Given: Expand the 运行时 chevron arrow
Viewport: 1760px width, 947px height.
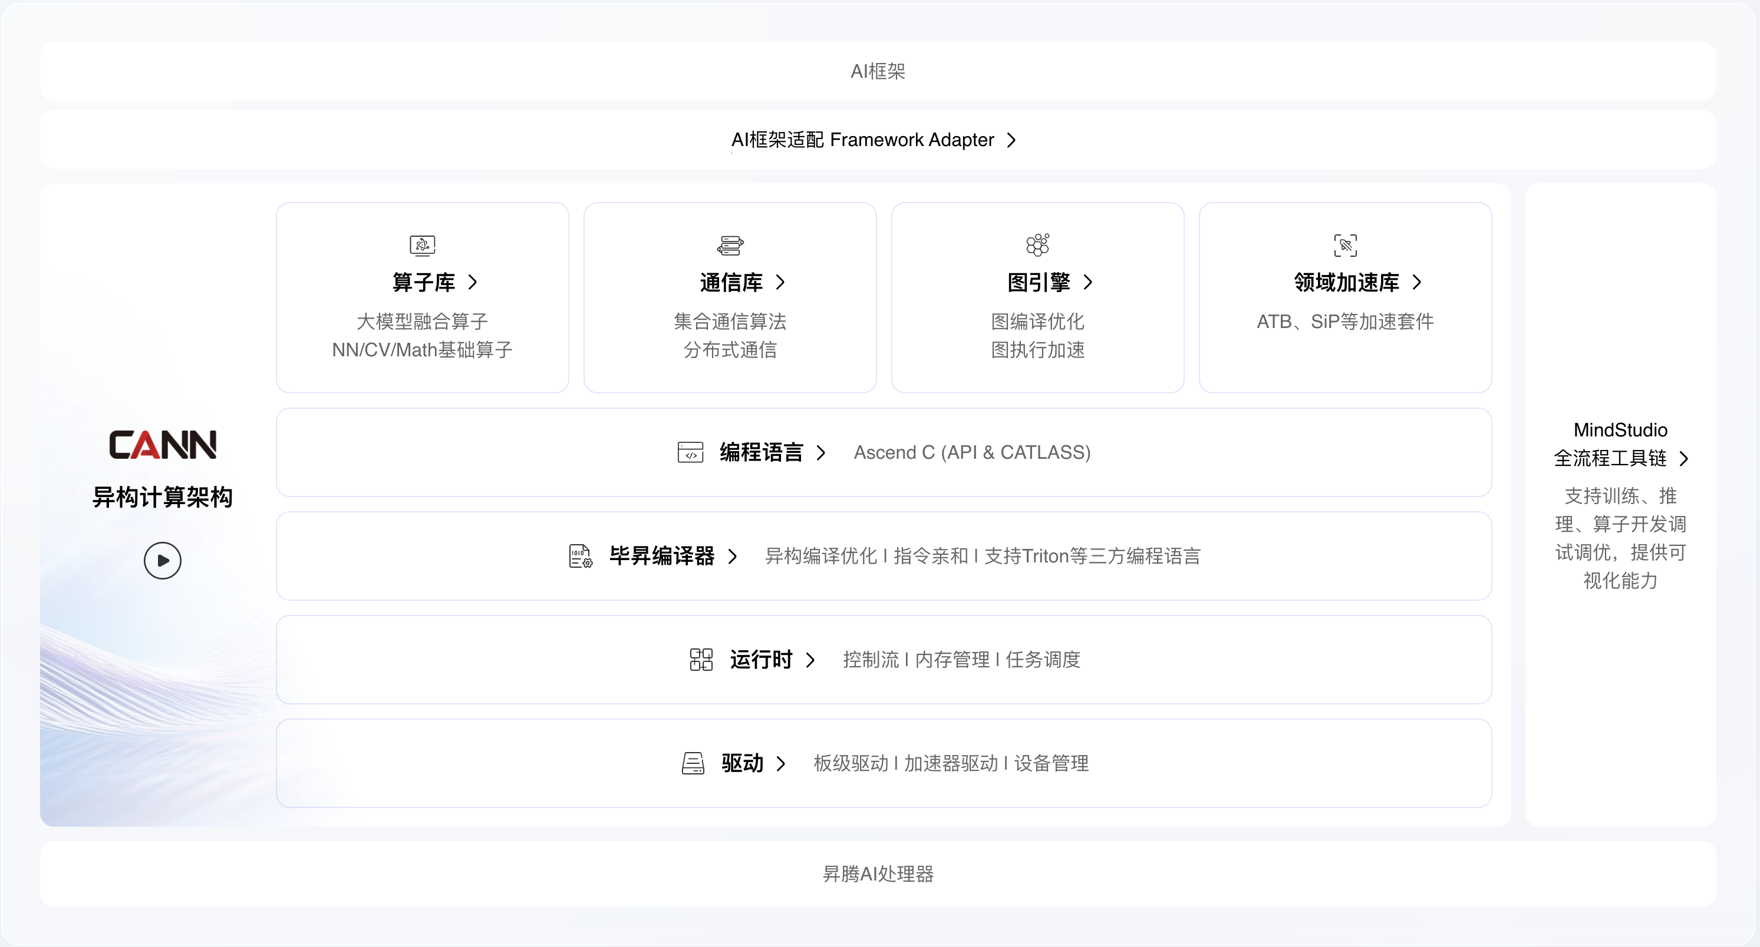Looking at the screenshot, I should pyautogui.click(x=810, y=660).
